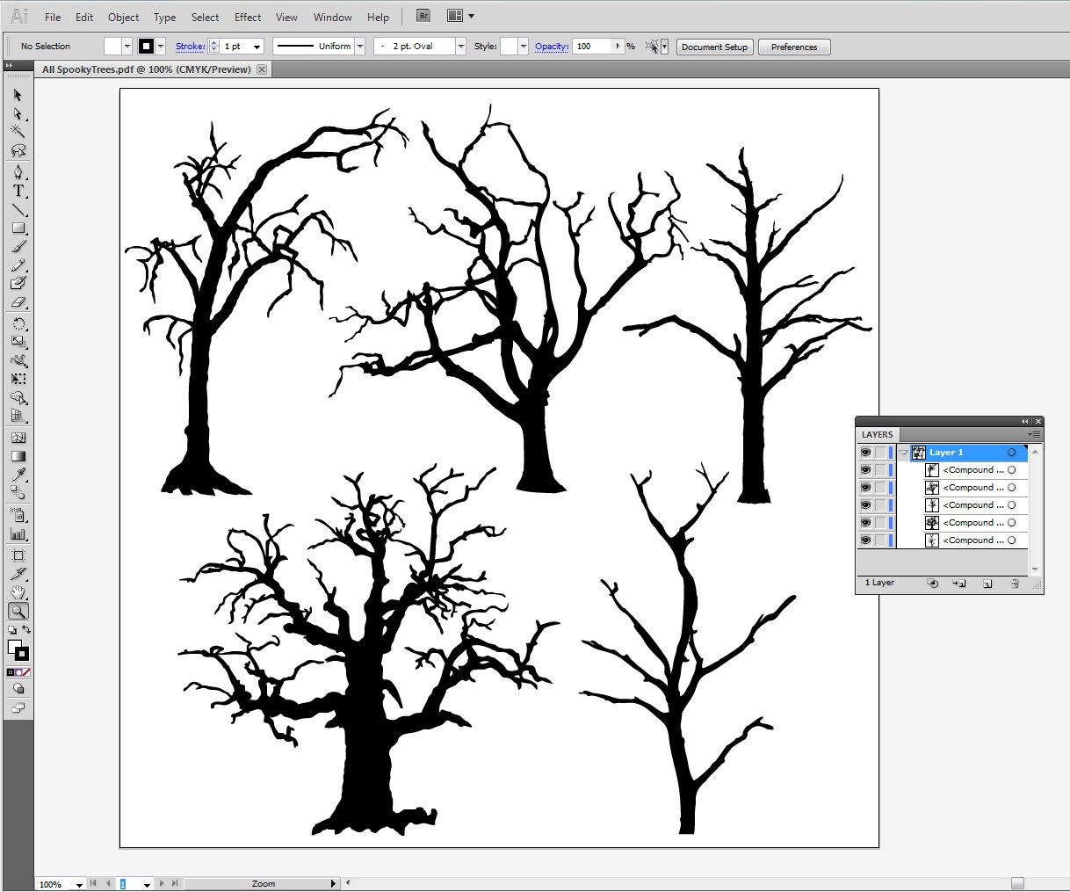Open the Stroke weight dropdown

tap(258, 47)
